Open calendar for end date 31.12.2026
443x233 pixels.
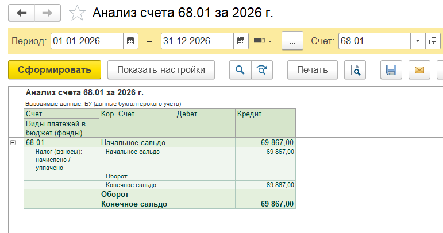tap(241, 41)
